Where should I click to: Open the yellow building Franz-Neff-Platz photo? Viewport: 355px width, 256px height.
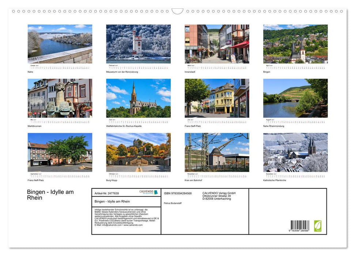pos(217,98)
